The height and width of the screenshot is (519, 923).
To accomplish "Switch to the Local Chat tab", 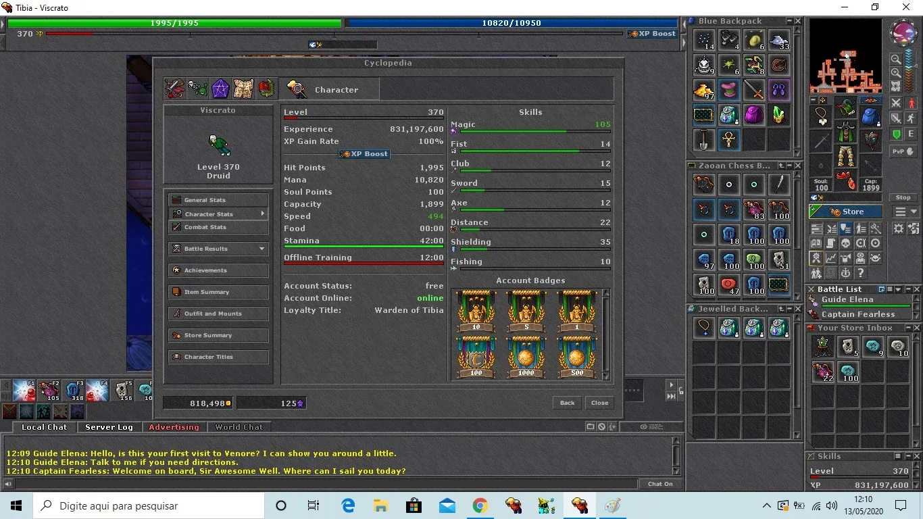I will 44,427.
